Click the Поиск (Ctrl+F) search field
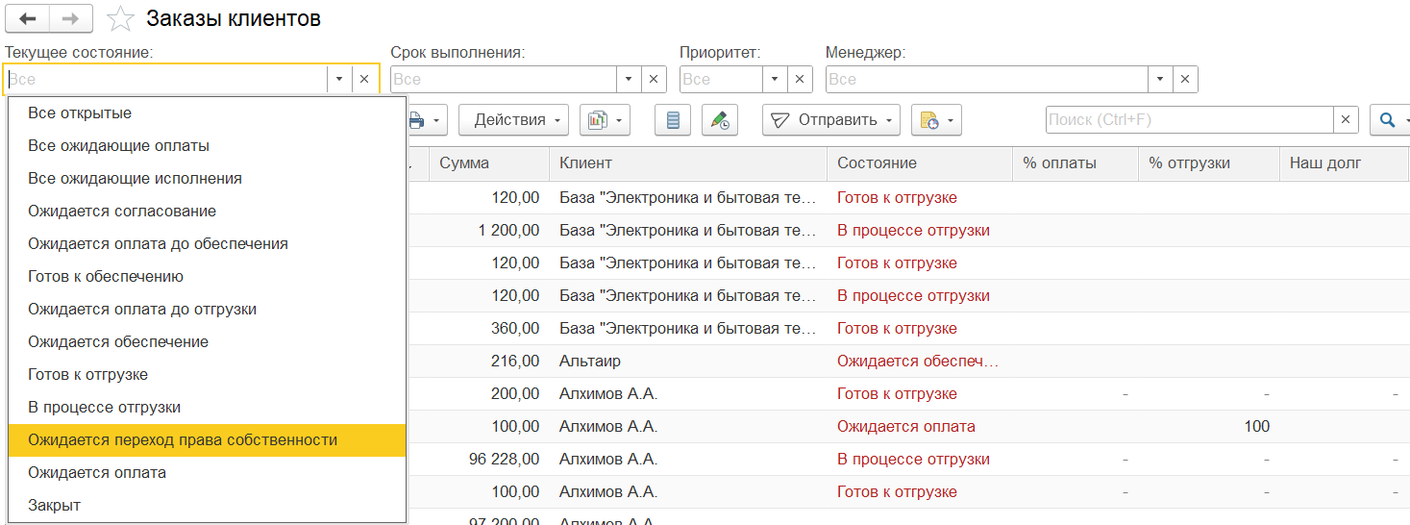 click(1189, 120)
